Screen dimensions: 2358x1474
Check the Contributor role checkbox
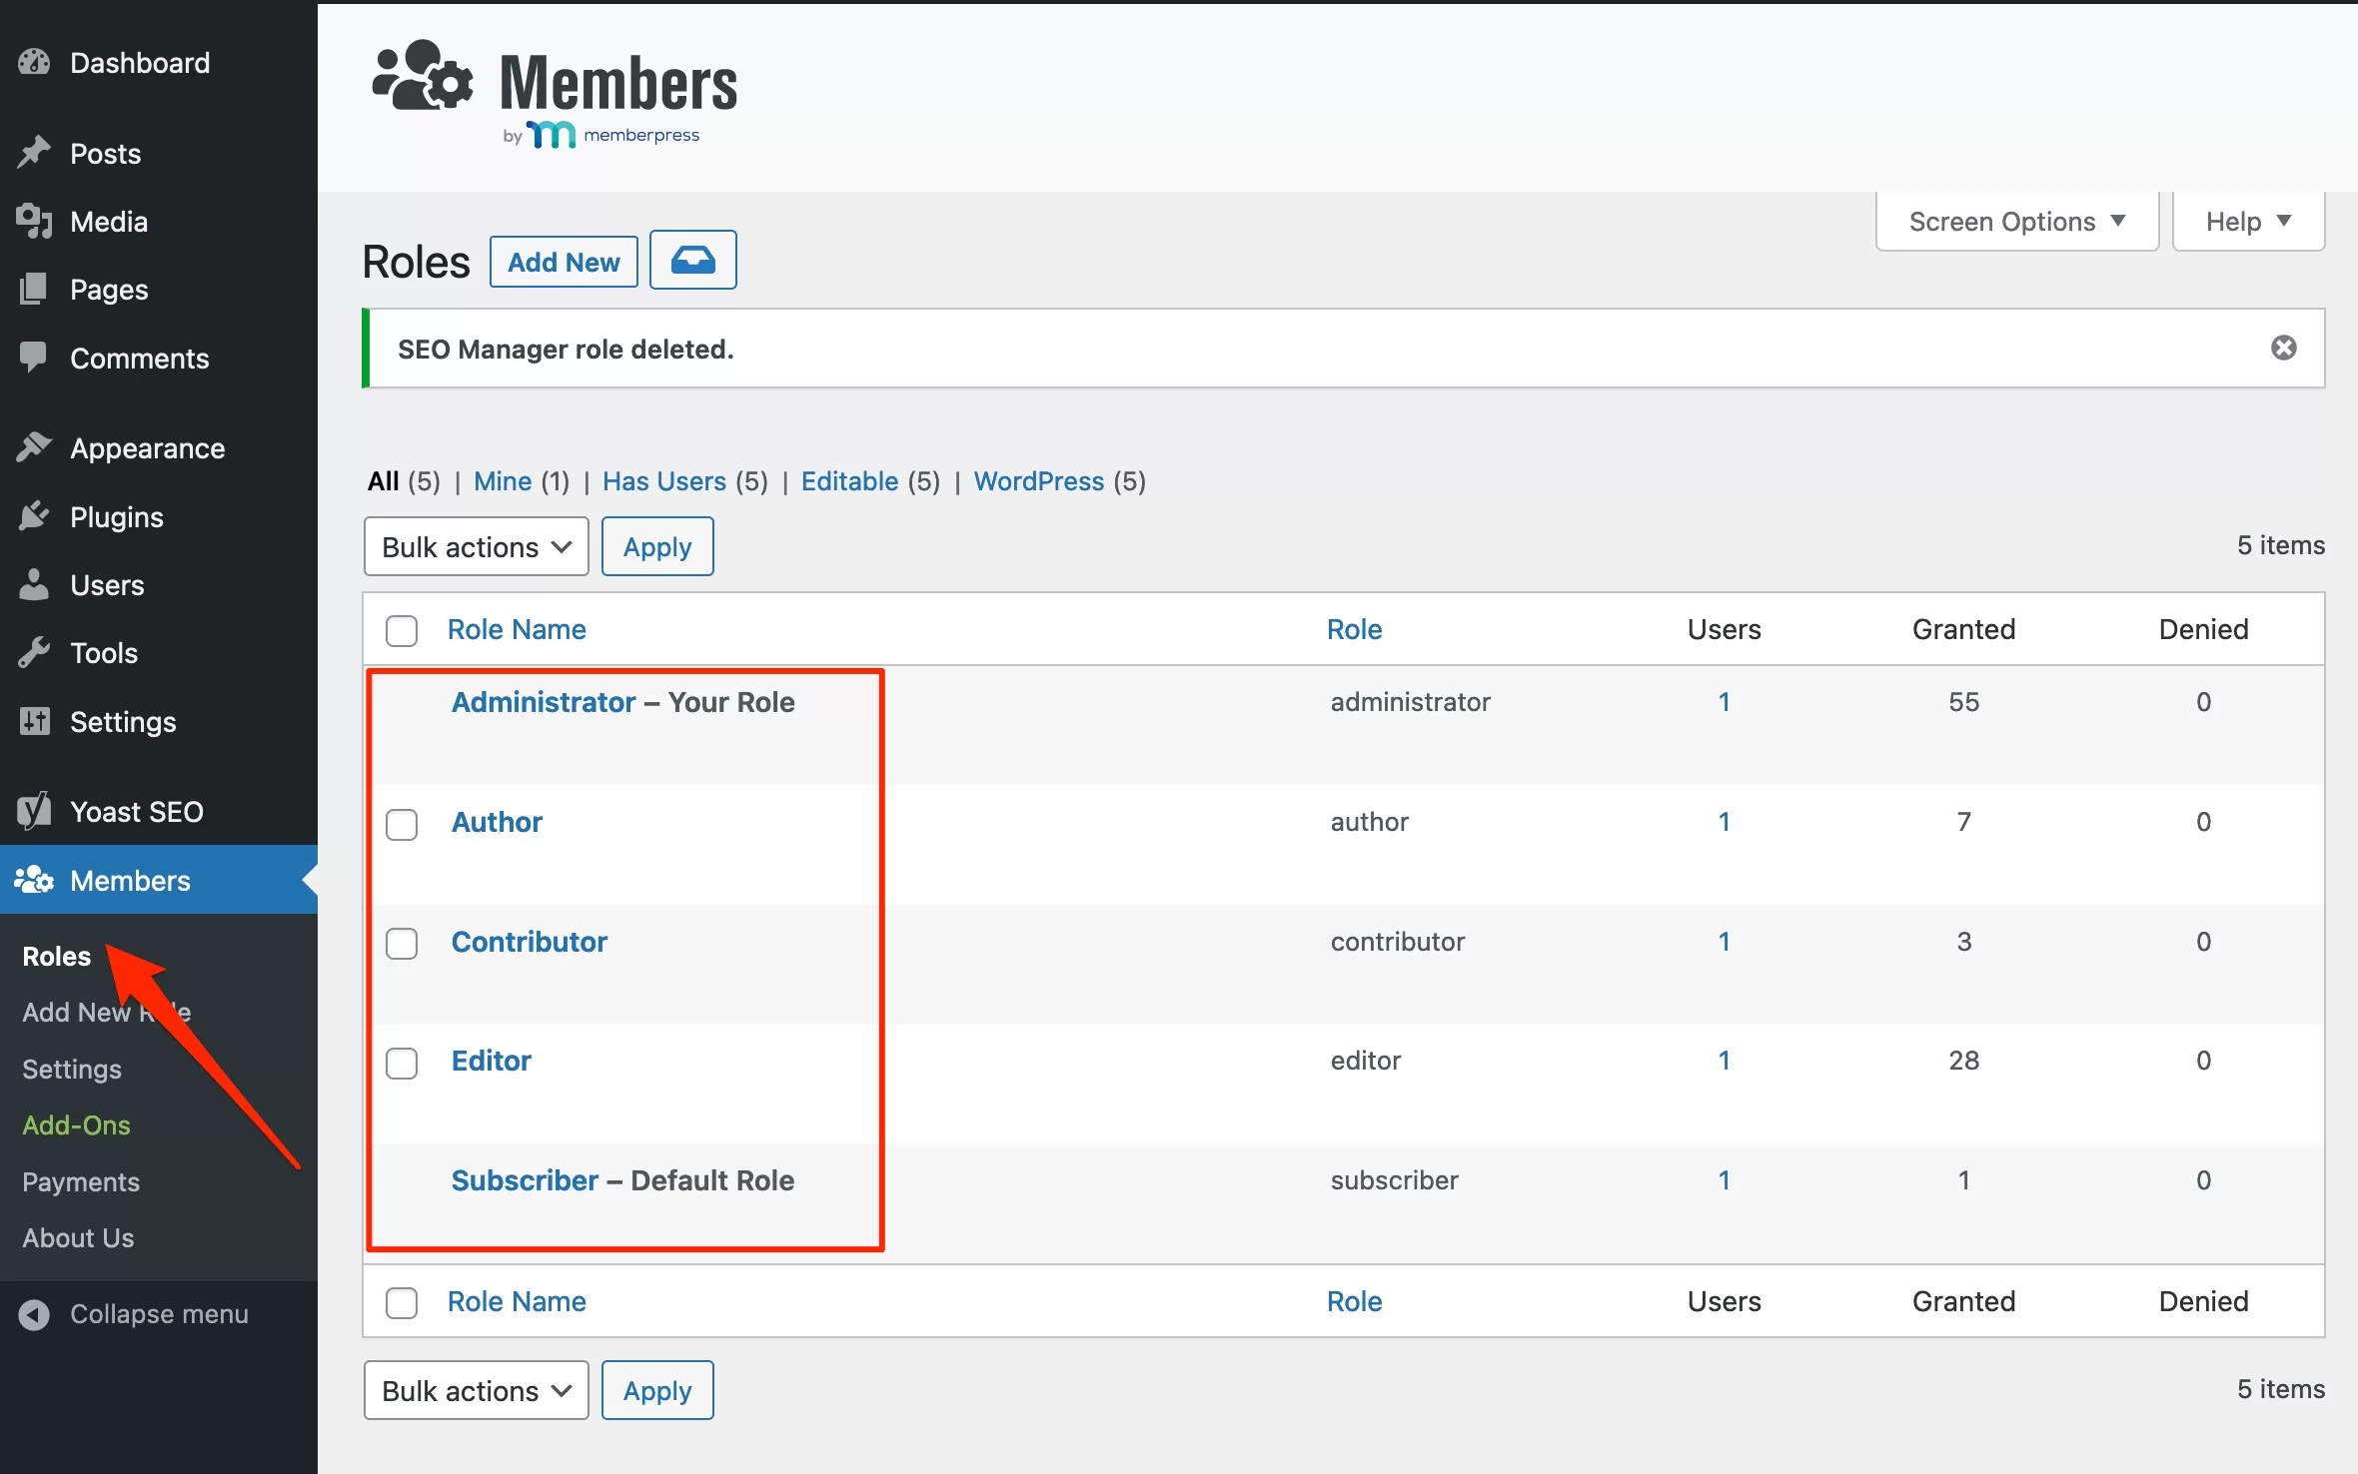coord(402,944)
